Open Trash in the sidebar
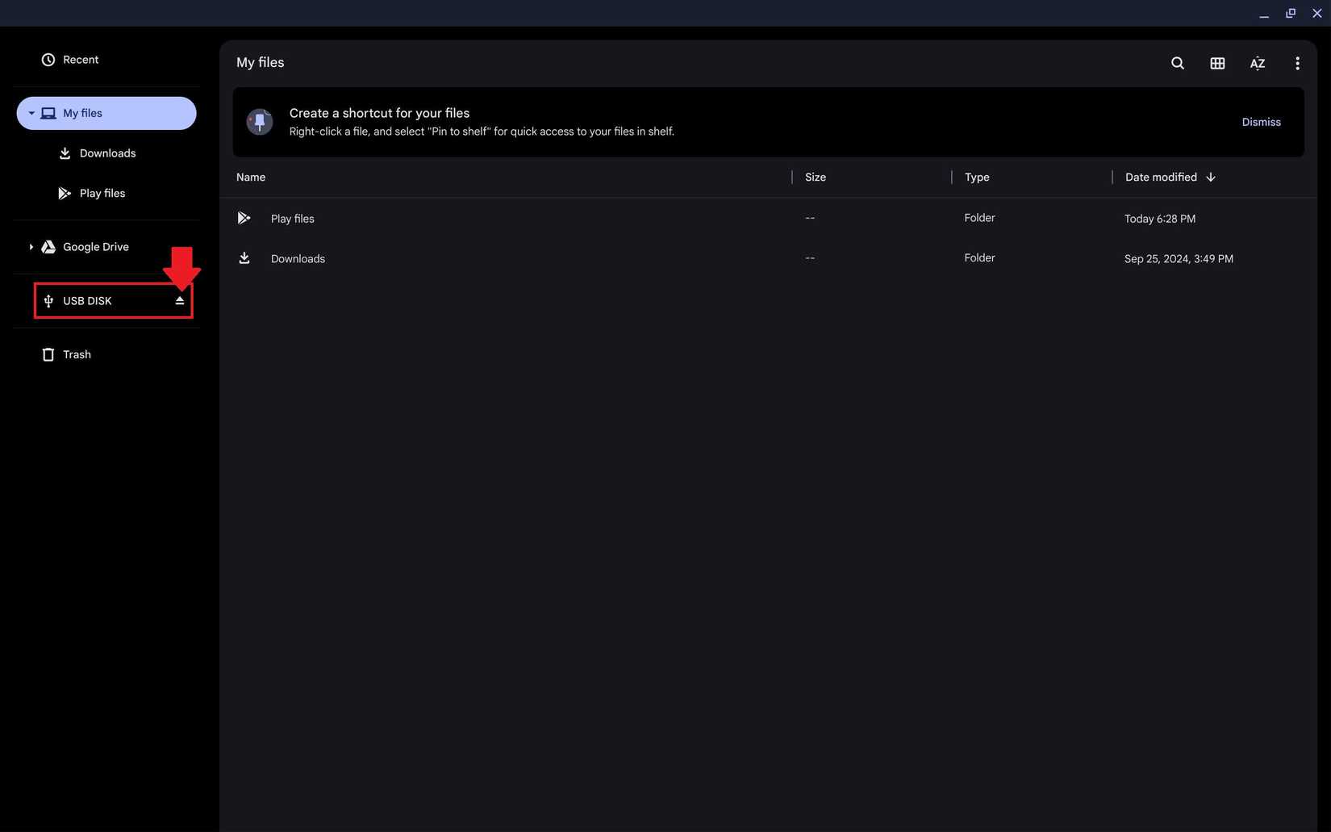 [x=77, y=354]
